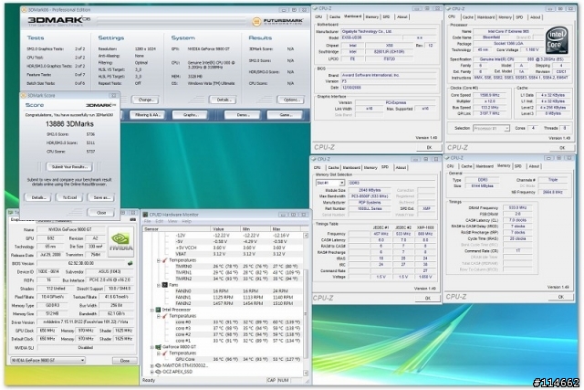Click the To Excel button

(x=69, y=197)
